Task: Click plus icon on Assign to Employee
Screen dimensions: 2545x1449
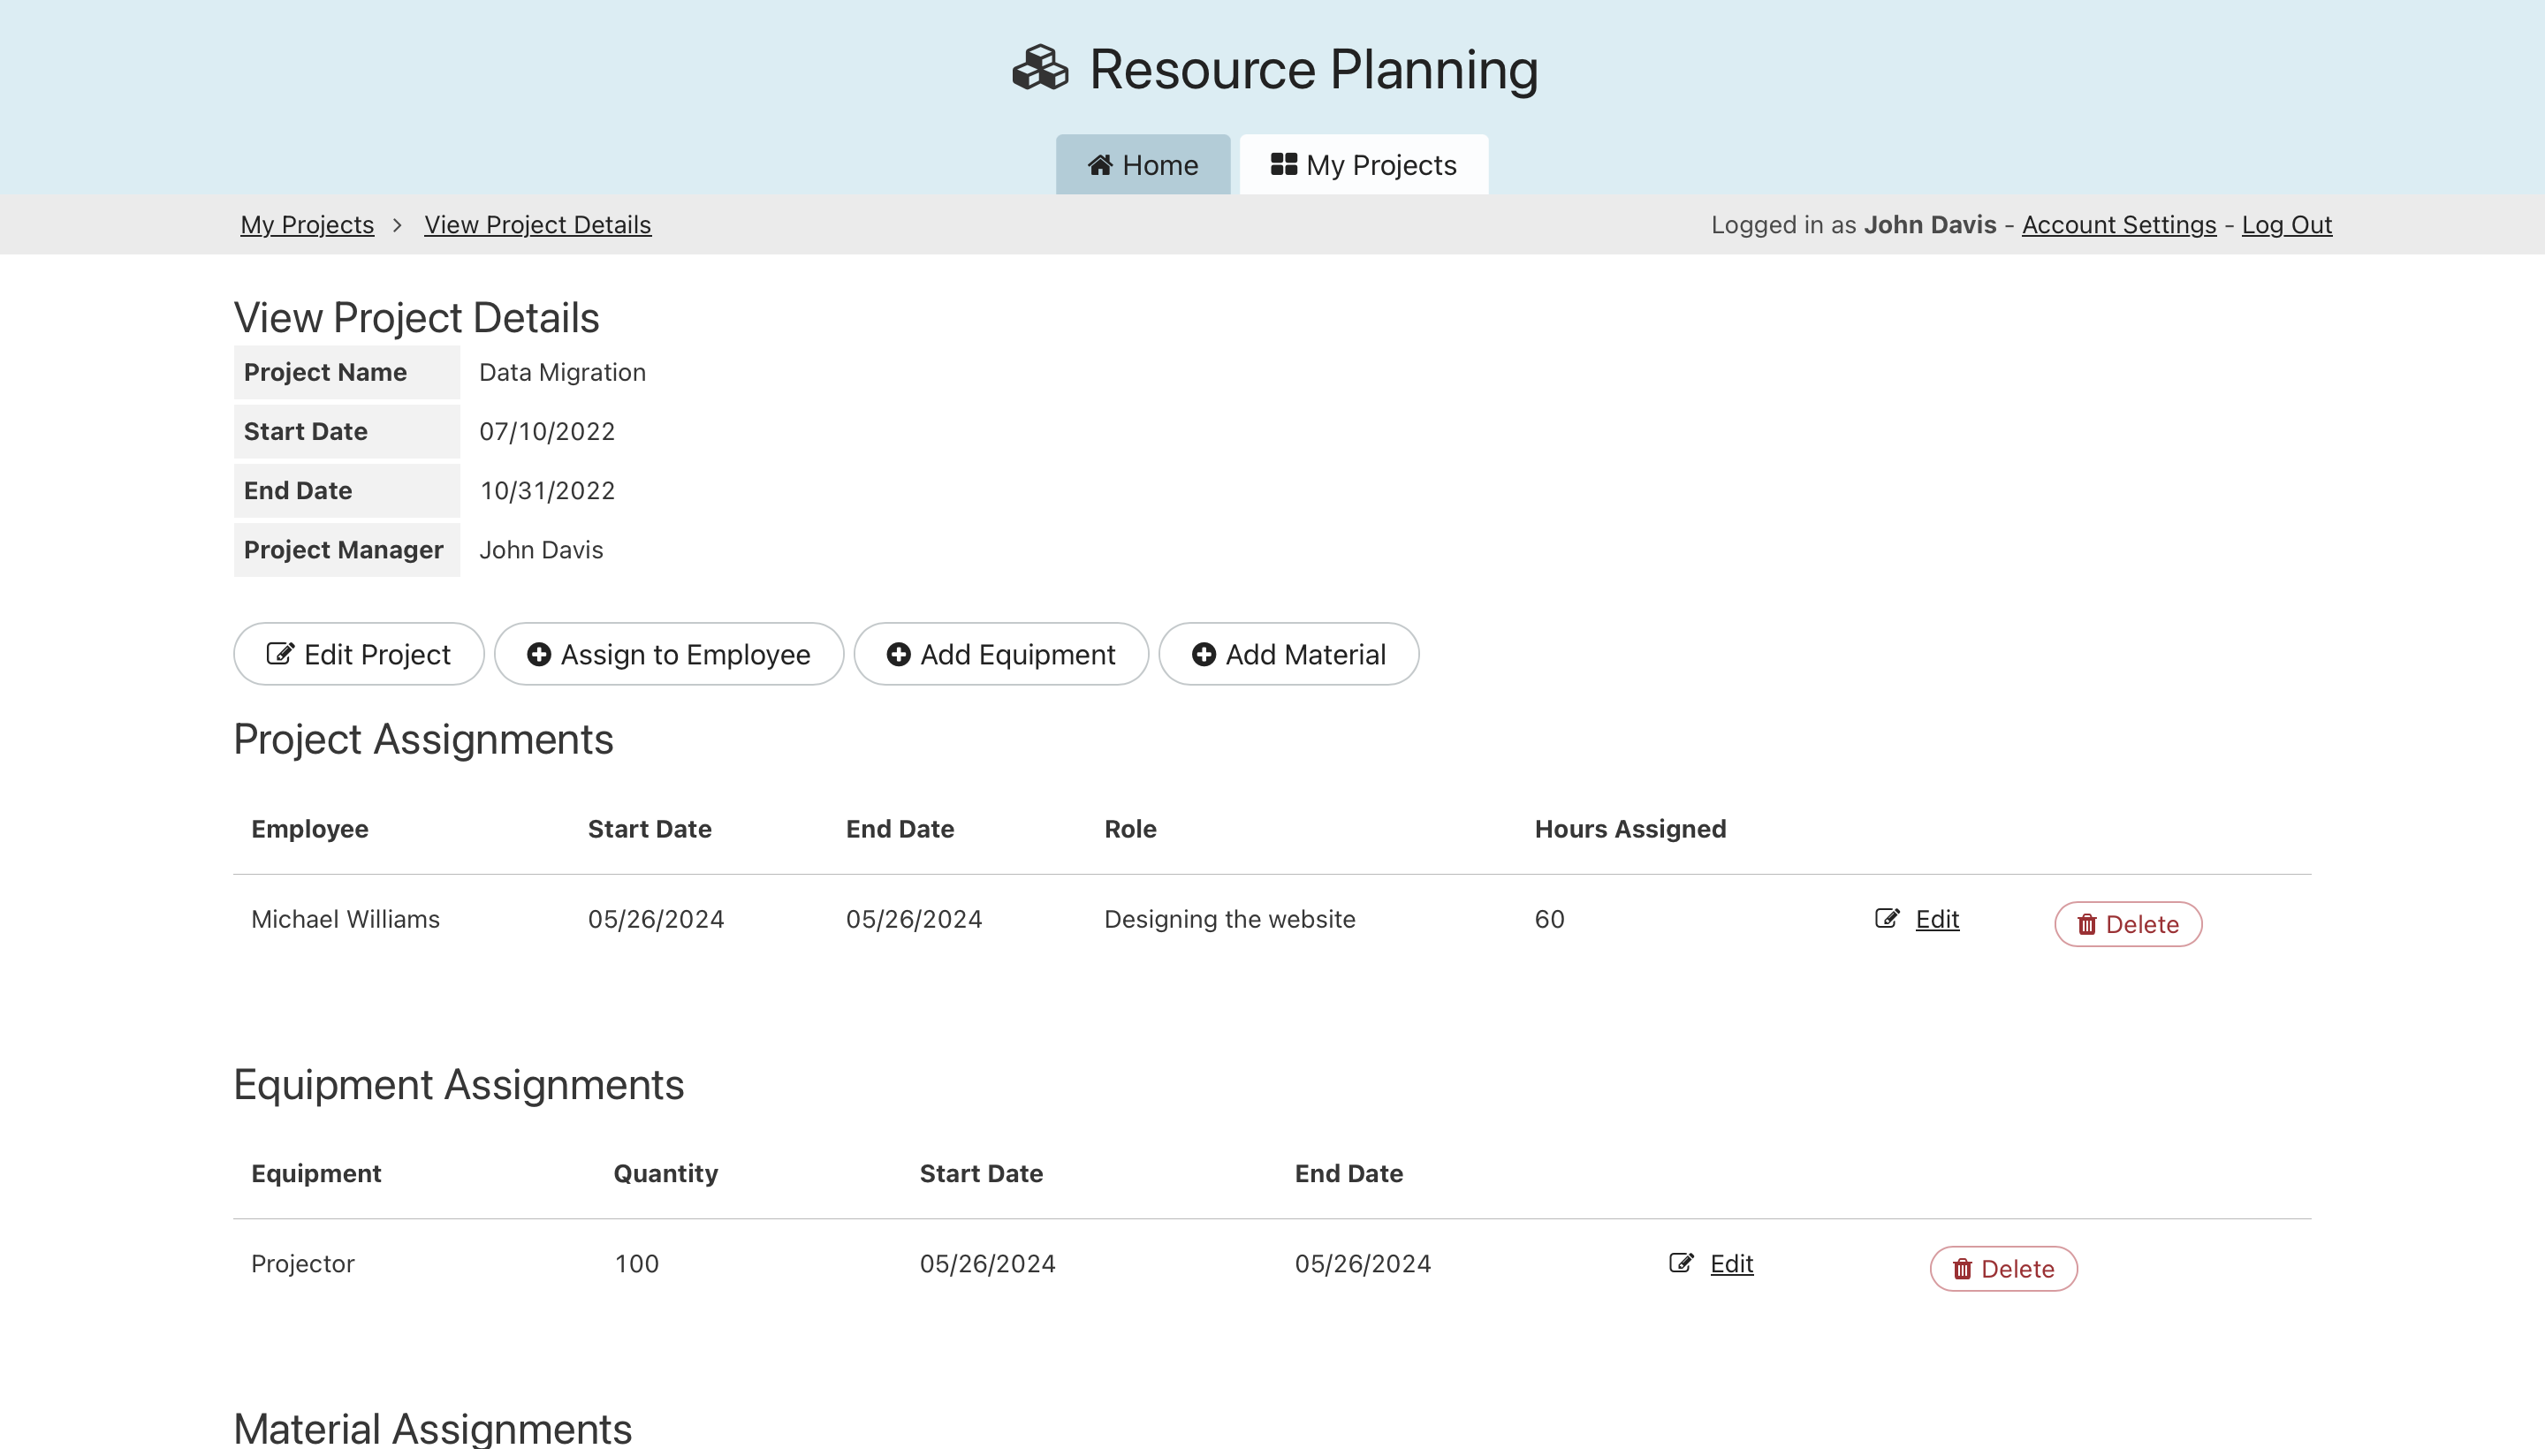Action: tap(538, 654)
